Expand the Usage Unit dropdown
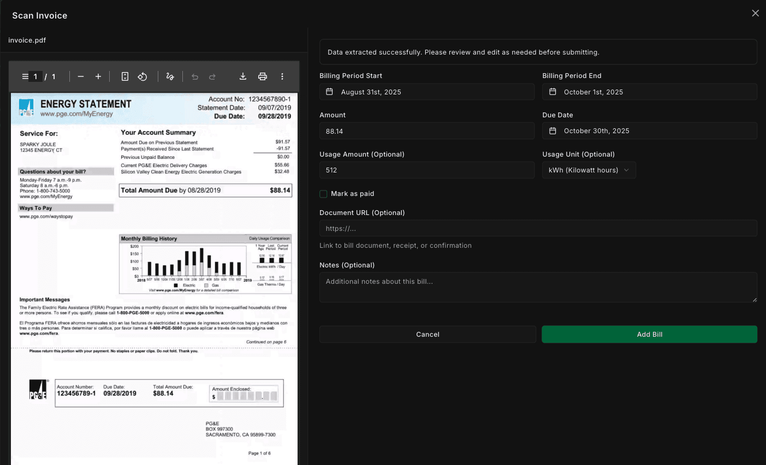The height and width of the screenshot is (465, 766). (x=589, y=170)
